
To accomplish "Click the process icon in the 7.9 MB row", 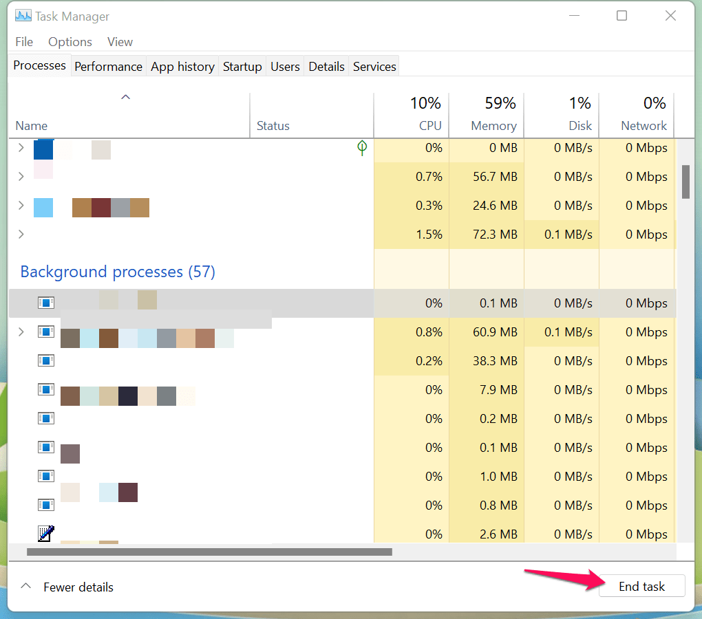I will click(45, 389).
